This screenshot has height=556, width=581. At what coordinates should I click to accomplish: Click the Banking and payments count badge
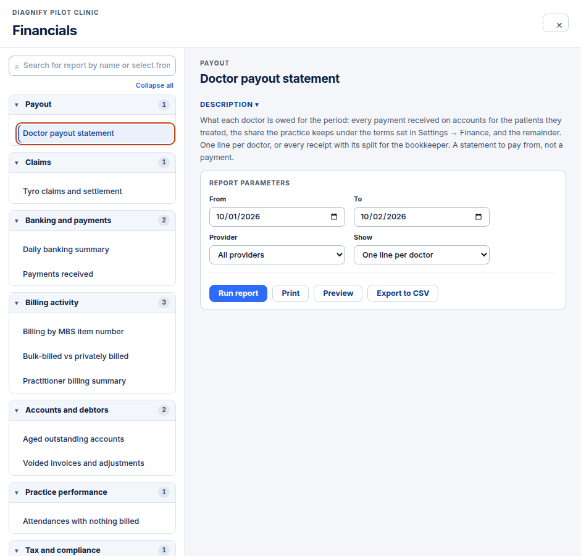(164, 221)
